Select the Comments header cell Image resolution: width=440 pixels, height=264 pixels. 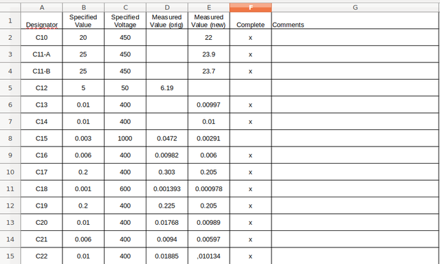click(x=355, y=21)
